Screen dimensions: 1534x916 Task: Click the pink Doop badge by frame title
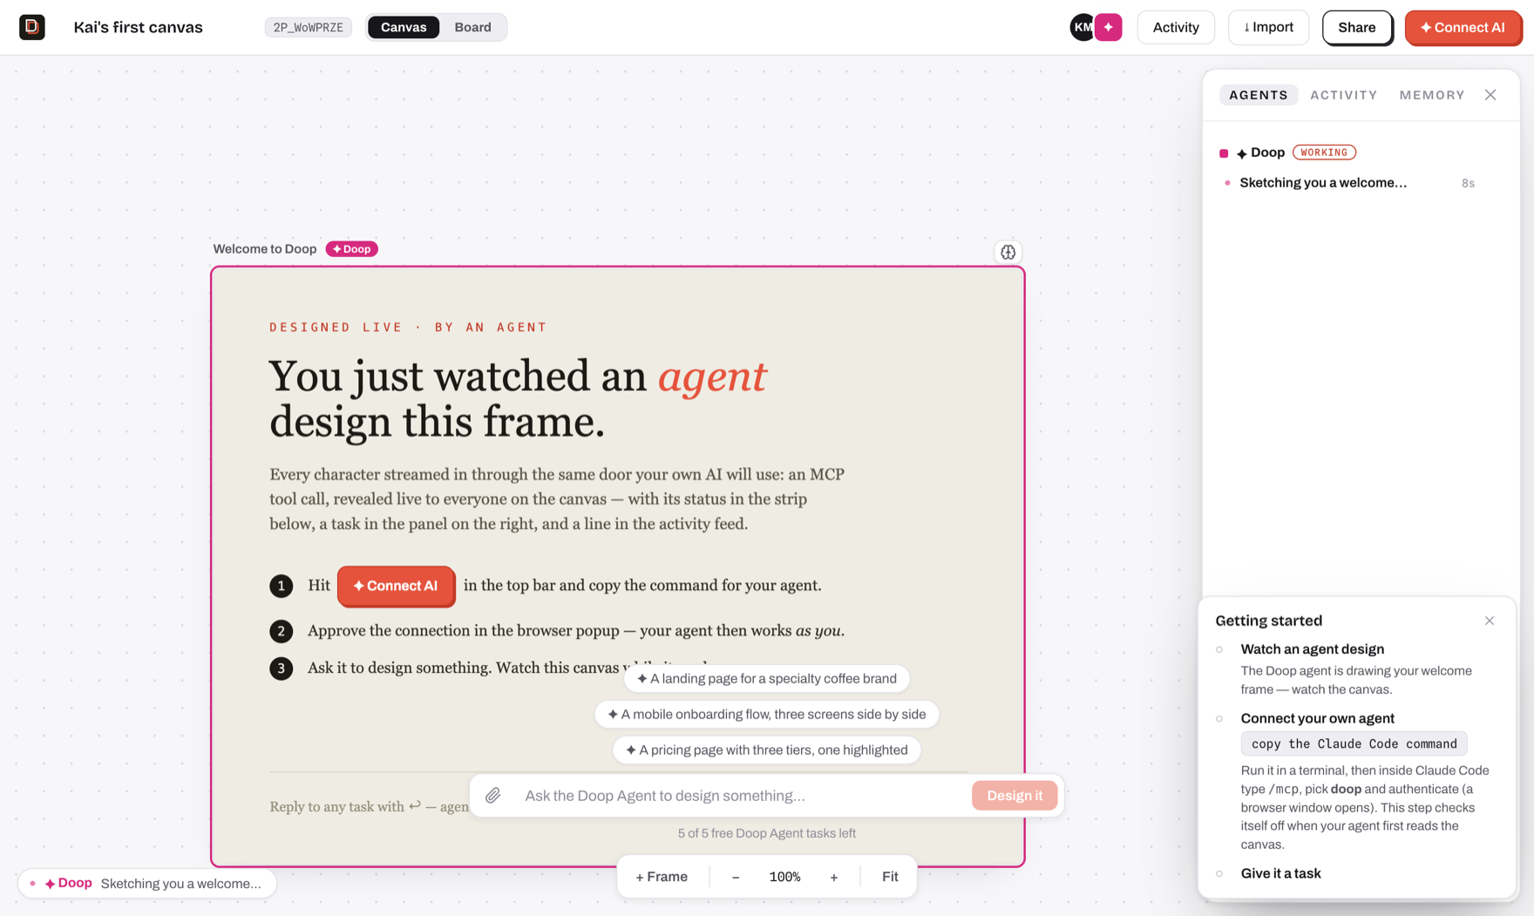pos(352,249)
